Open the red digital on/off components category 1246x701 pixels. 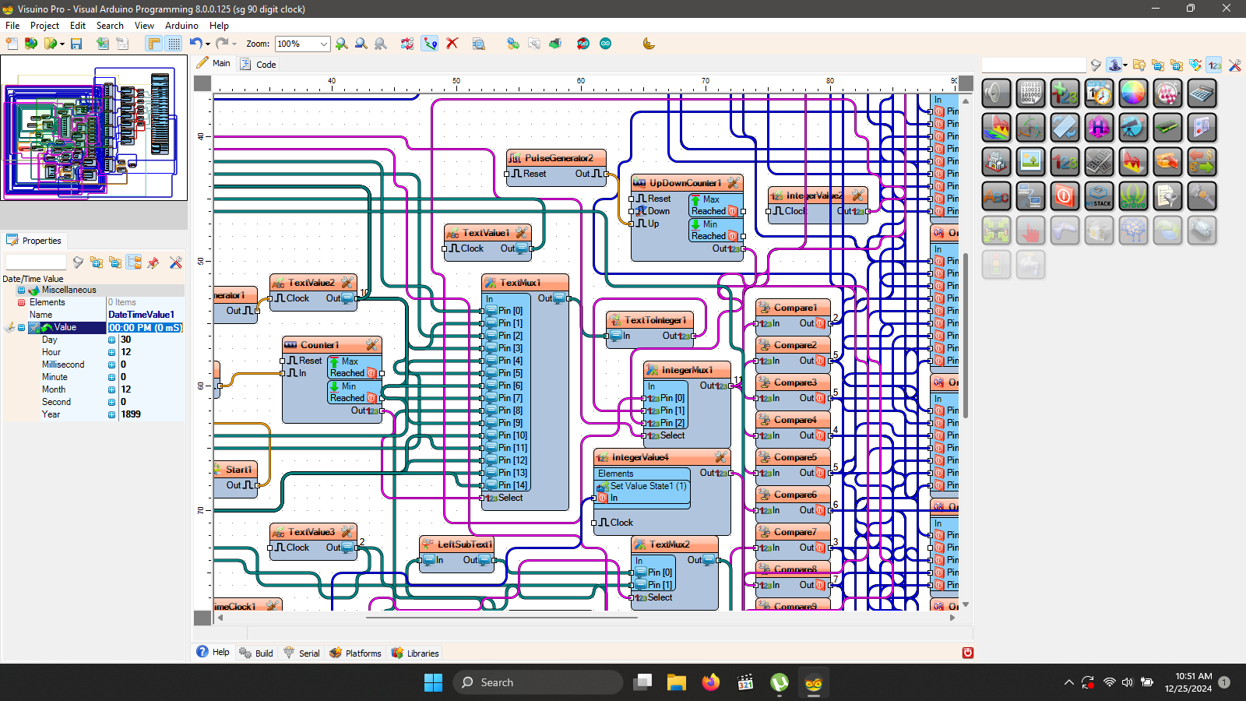tap(1065, 196)
